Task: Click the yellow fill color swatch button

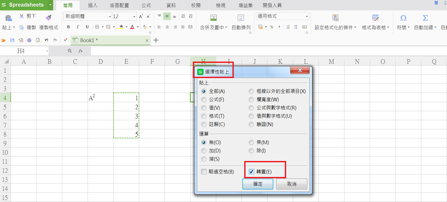Action: click(121, 27)
